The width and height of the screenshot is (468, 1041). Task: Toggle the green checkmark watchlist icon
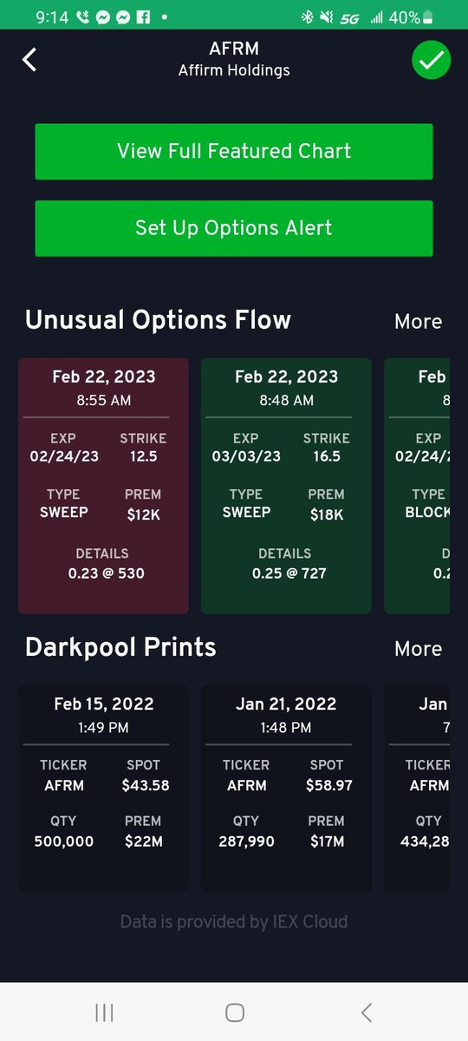click(x=432, y=59)
